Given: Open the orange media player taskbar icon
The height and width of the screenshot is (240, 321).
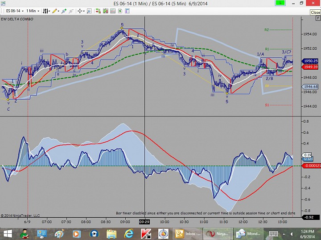Looking at the screenshot, I should (x=76, y=234).
